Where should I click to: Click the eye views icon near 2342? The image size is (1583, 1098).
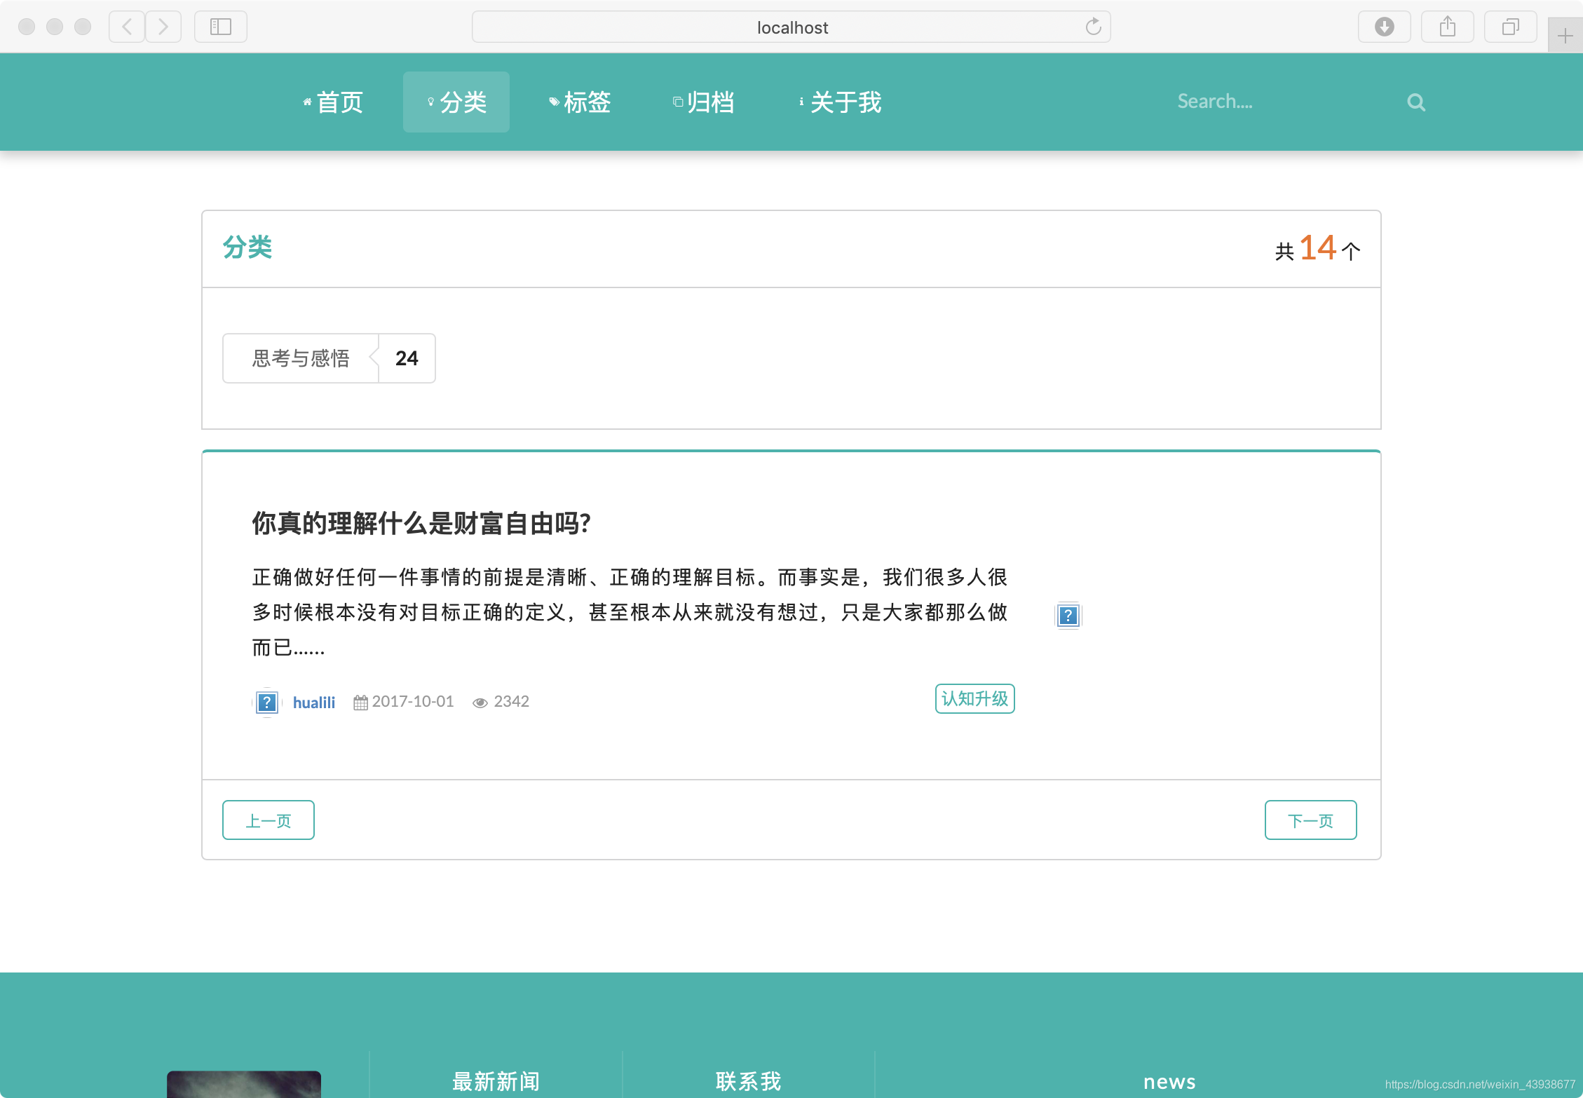pos(480,703)
